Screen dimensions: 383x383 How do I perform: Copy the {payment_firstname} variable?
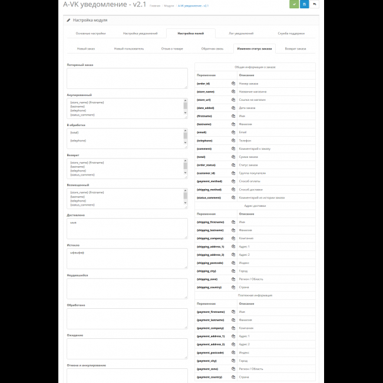233,312
